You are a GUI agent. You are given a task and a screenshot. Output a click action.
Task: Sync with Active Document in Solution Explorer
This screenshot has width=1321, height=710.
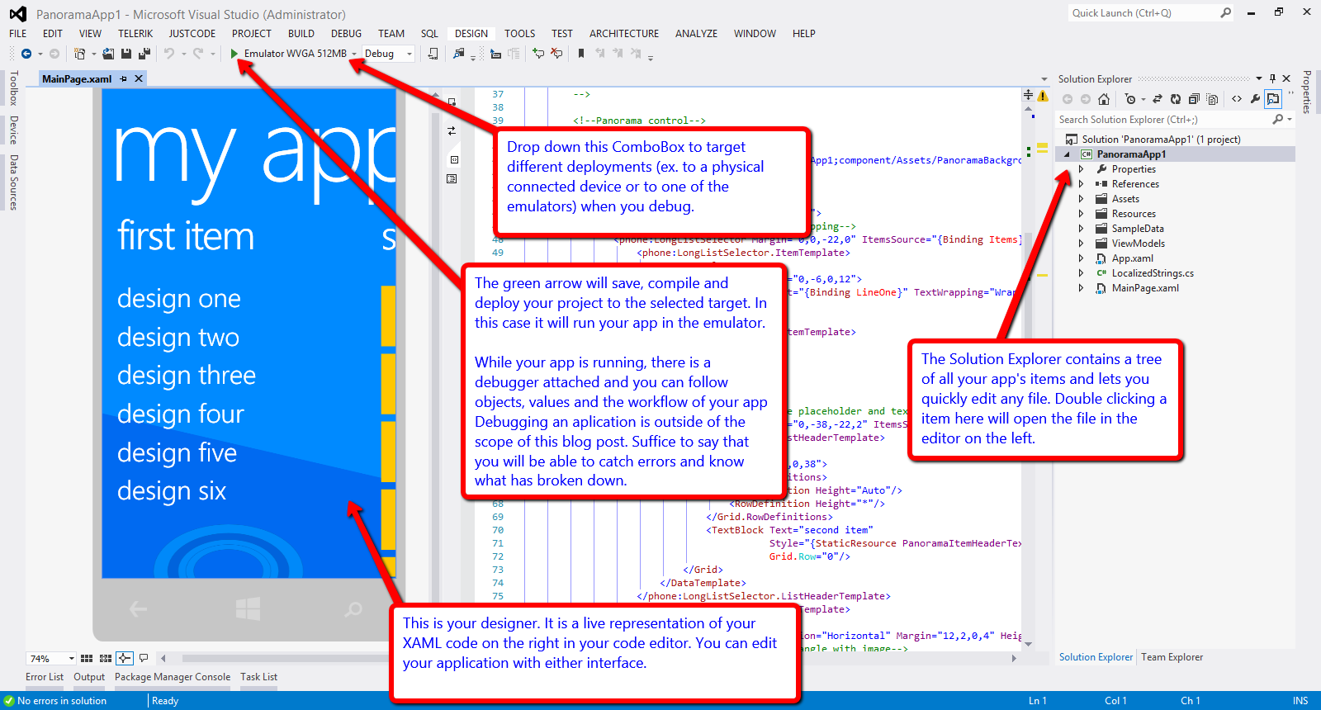(x=1158, y=99)
